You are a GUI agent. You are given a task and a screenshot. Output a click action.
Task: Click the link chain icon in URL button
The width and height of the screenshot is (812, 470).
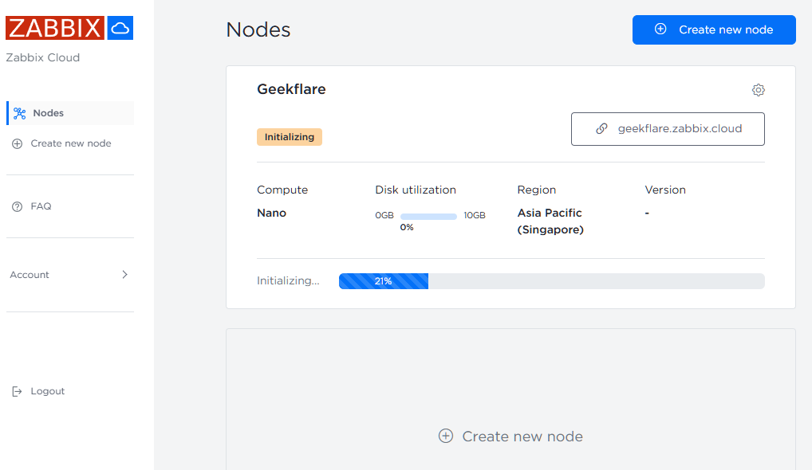pos(602,128)
